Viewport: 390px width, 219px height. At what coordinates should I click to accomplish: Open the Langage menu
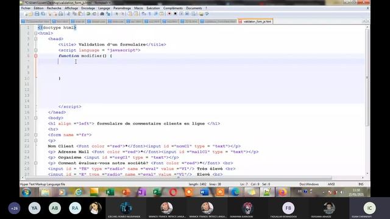click(x=104, y=8)
